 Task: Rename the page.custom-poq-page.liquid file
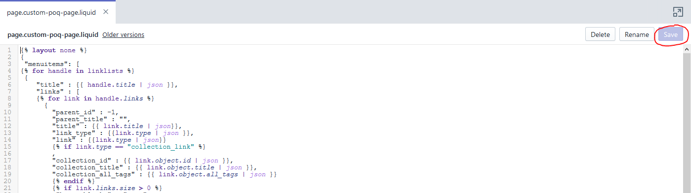(x=637, y=34)
